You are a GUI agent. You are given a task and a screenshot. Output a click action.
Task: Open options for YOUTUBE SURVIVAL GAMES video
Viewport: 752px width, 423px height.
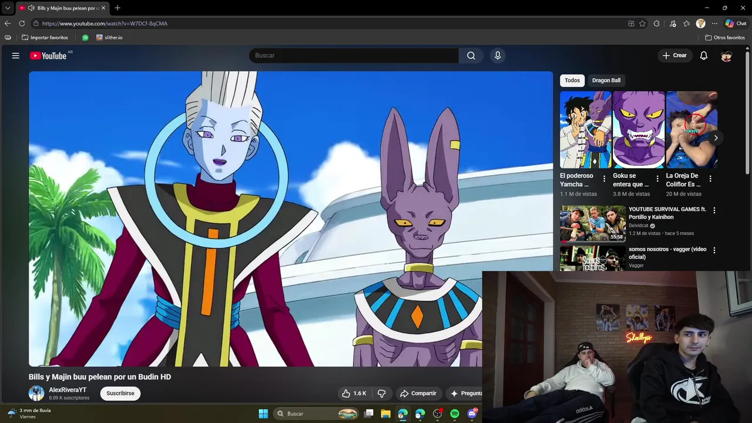click(x=714, y=210)
